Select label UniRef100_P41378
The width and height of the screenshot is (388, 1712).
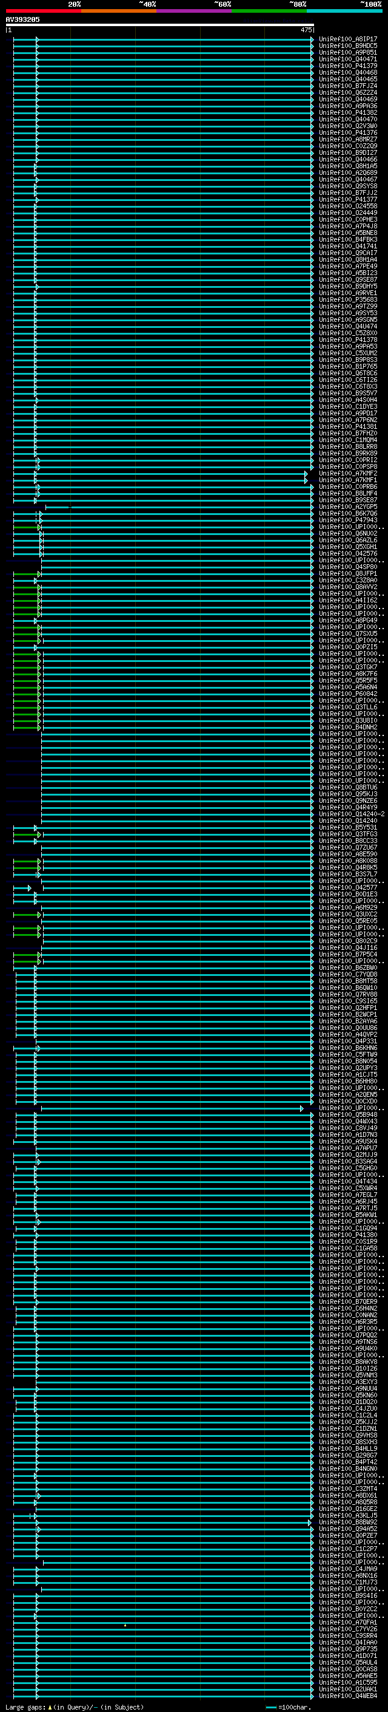(347, 339)
